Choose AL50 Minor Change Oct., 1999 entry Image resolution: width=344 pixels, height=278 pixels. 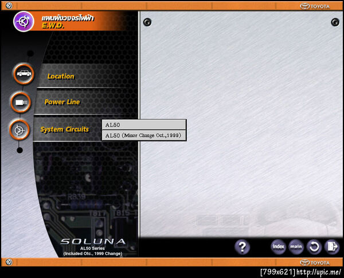tap(144, 135)
